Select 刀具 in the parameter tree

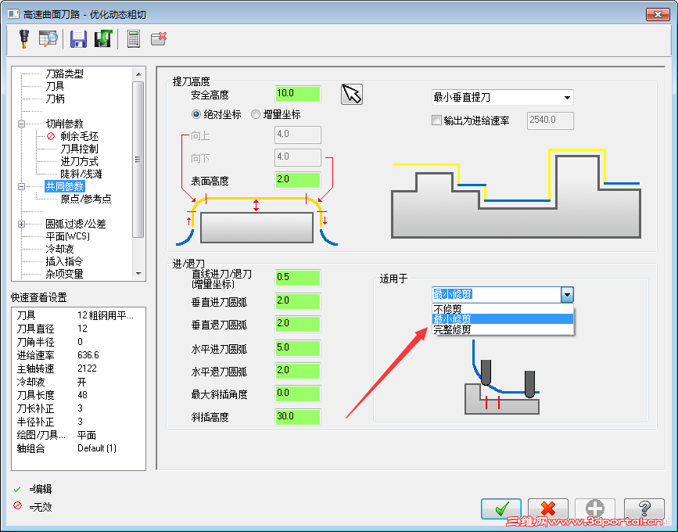[55, 86]
